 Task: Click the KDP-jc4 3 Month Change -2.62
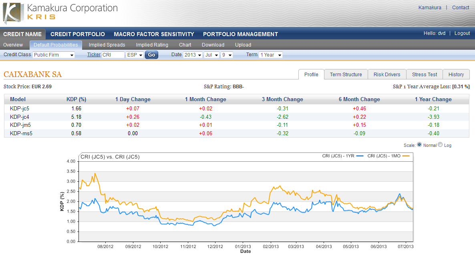(x=282, y=117)
